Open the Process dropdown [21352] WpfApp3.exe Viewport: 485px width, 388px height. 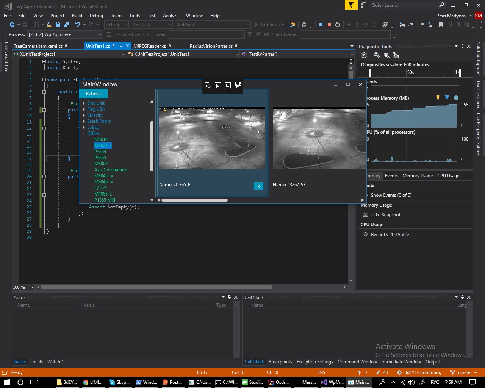click(66, 34)
